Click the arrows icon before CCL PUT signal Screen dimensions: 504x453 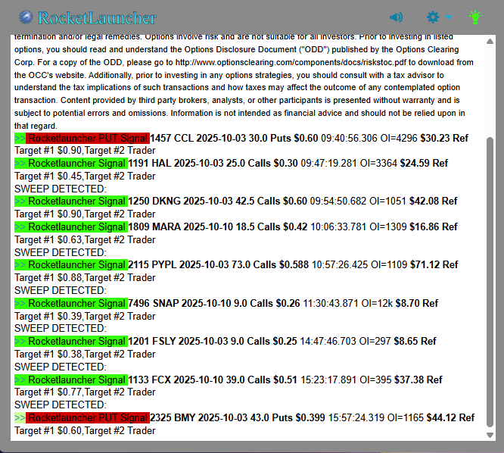pos(20,138)
